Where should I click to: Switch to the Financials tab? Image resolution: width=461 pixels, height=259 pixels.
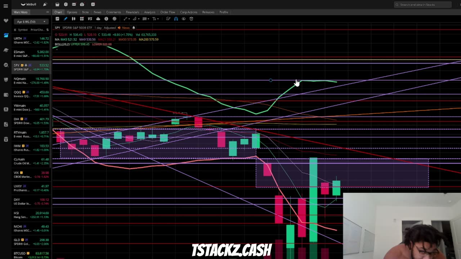pos(132,12)
